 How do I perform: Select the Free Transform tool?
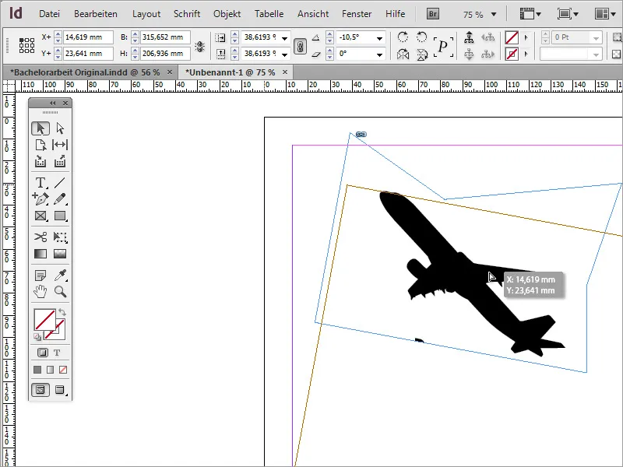60,237
